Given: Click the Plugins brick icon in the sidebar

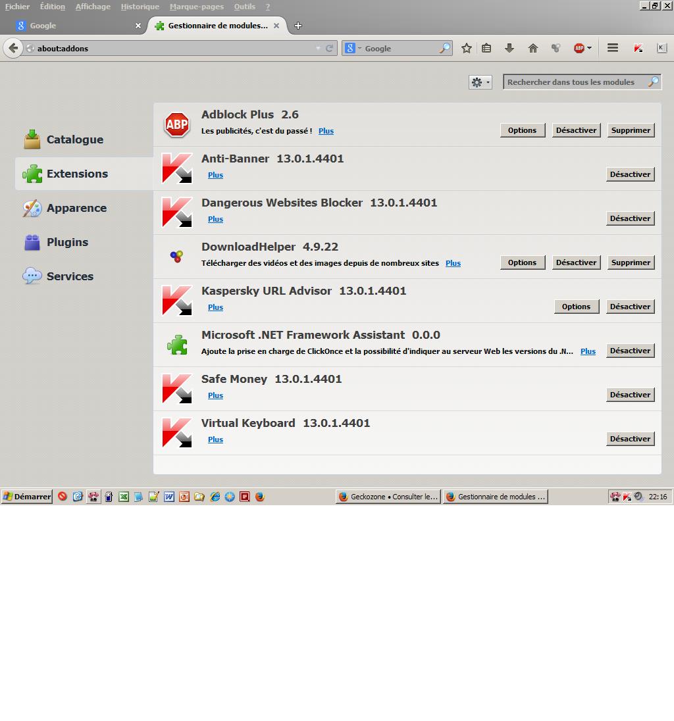Looking at the screenshot, I should pos(32,242).
